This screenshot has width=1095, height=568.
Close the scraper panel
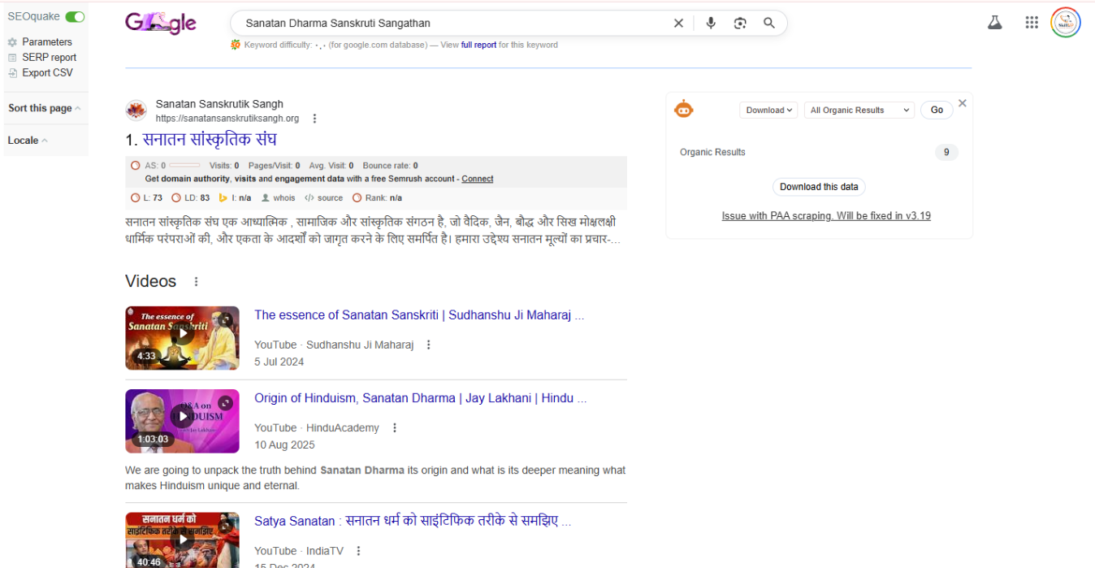pyautogui.click(x=963, y=103)
